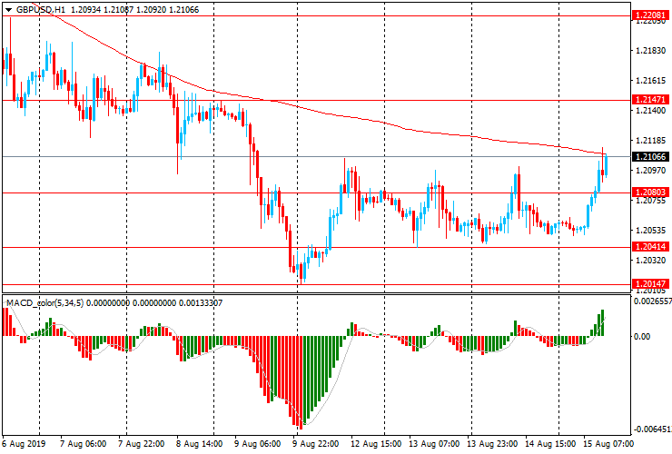Click the MACD indicator value 0.00133307
The image size is (672, 454).
(x=201, y=303)
